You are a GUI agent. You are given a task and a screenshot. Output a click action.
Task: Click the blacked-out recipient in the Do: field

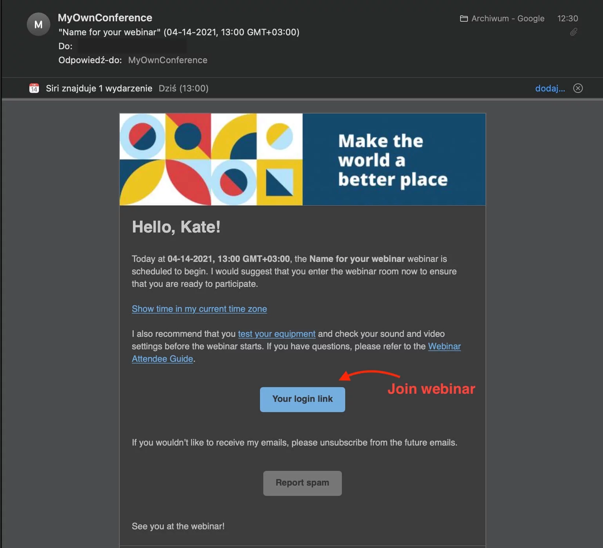click(x=132, y=46)
